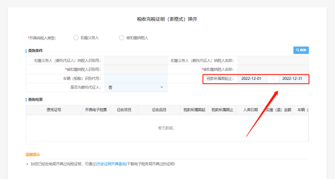Click the 扣缴义务人纳税人识别号 input field

[136, 61]
